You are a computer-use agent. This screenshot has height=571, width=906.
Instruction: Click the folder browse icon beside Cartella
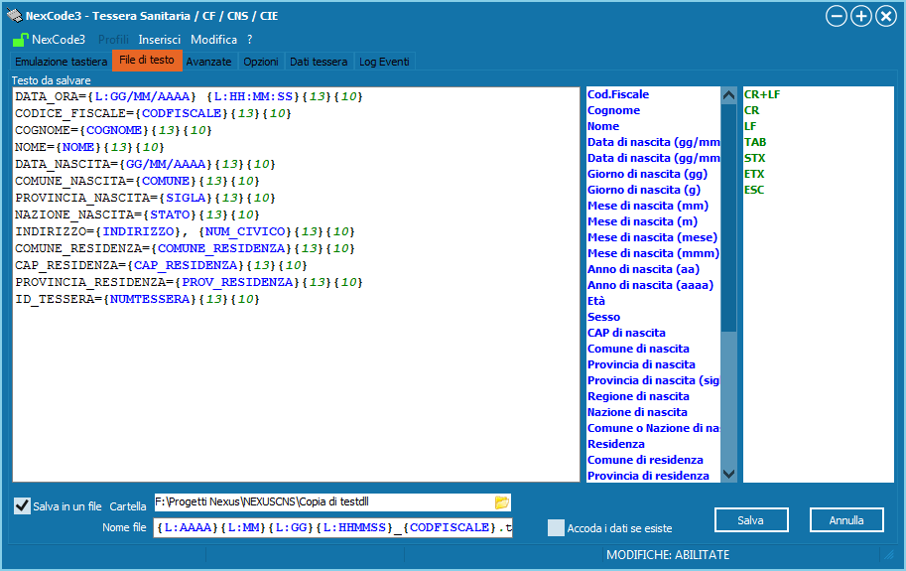click(x=501, y=502)
